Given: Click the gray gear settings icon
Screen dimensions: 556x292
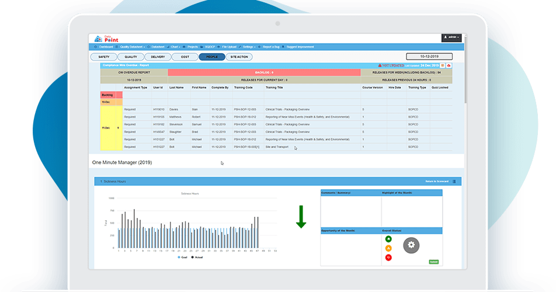Looking at the screenshot, I should [411, 245].
